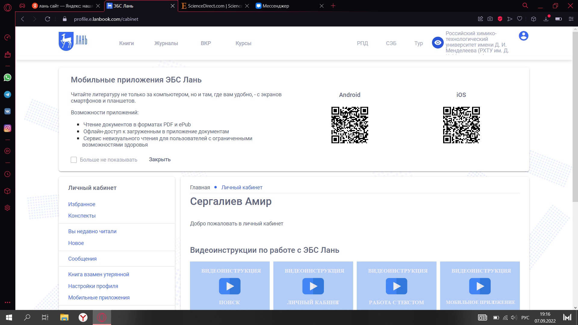The width and height of the screenshot is (578, 325).
Task: Click Закрыть to dismiss the banner
Action: 160,159
